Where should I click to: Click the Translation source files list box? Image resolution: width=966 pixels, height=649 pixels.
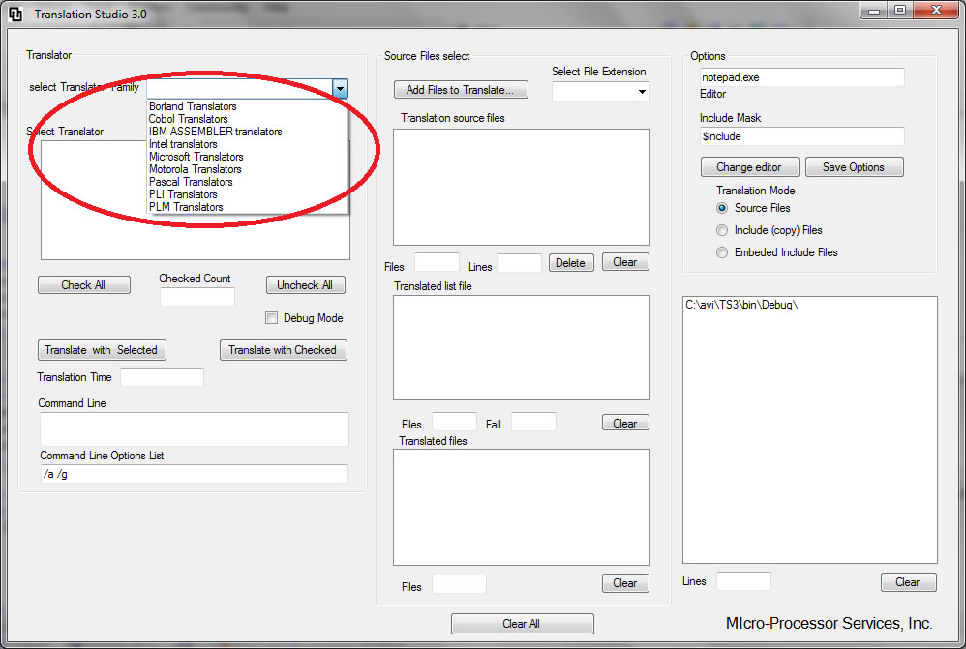pos(521,188)
